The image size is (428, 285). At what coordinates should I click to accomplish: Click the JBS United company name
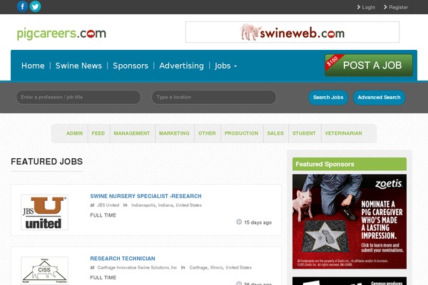click(108, 205)
